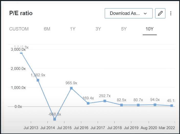Select the CUSTOM time range tab
The image size is (180, 134).
click(19, 29)
